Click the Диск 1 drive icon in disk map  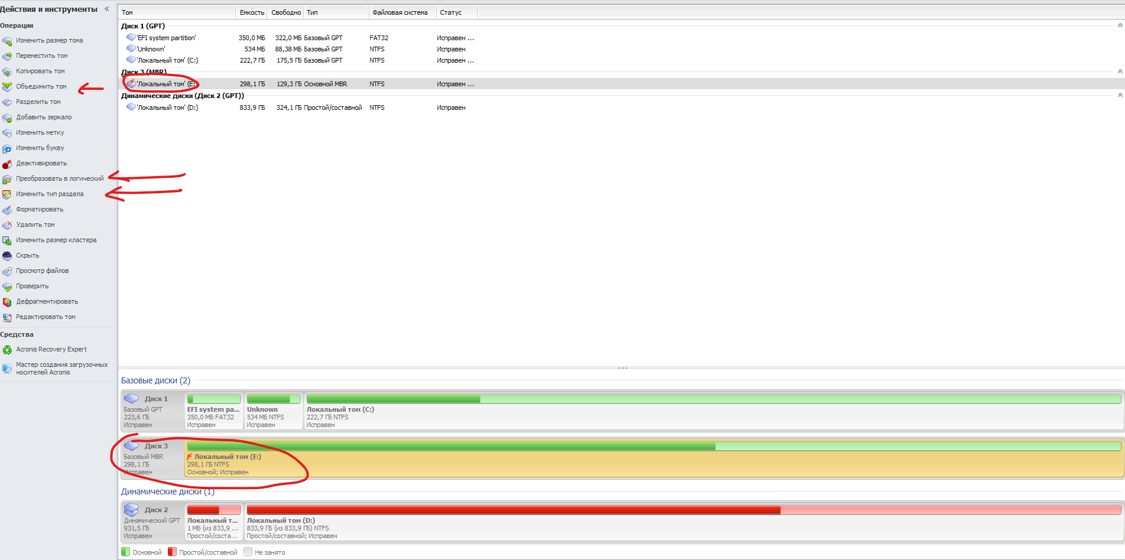[x=131, y=399]
